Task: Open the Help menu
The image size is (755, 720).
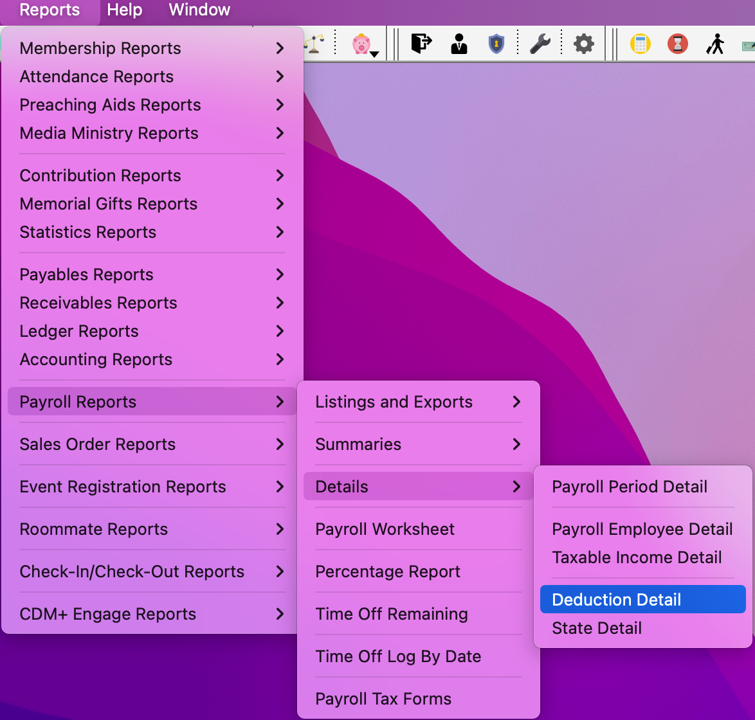Action: coord(124,10)
